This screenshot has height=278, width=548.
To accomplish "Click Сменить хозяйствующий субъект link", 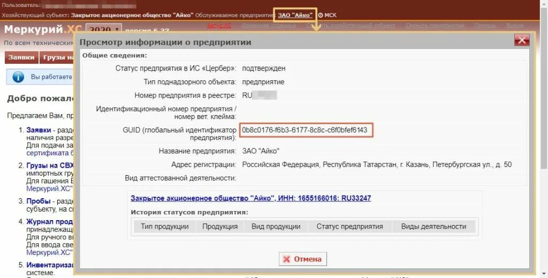I will [x=351, y=26].
